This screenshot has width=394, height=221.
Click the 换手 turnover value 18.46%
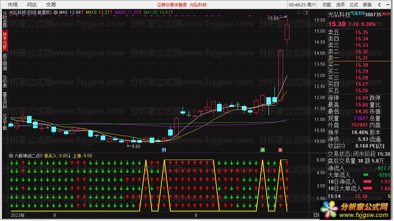360,133
